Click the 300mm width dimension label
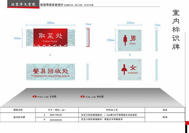This screenshot has height=133, width=189. [50, 23]
